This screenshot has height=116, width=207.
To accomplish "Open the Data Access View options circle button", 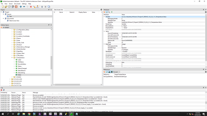I will (x=101, y=10).
